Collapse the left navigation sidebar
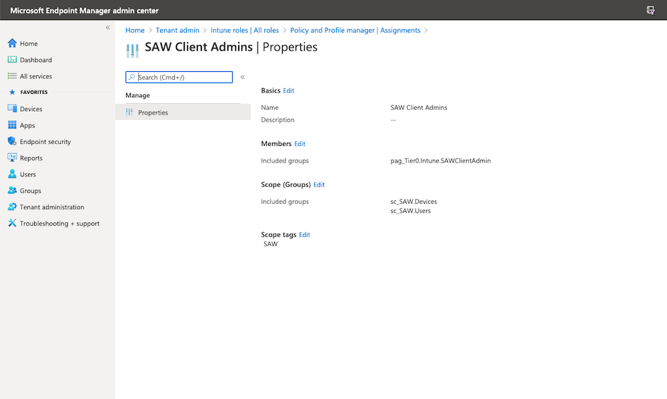Viewport: 667px width, 399px height. pos(108,27)
